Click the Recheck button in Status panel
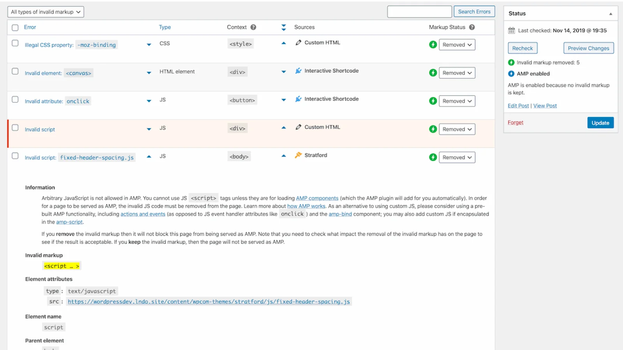Screen dimensions: 623x350 click(522, 48)
